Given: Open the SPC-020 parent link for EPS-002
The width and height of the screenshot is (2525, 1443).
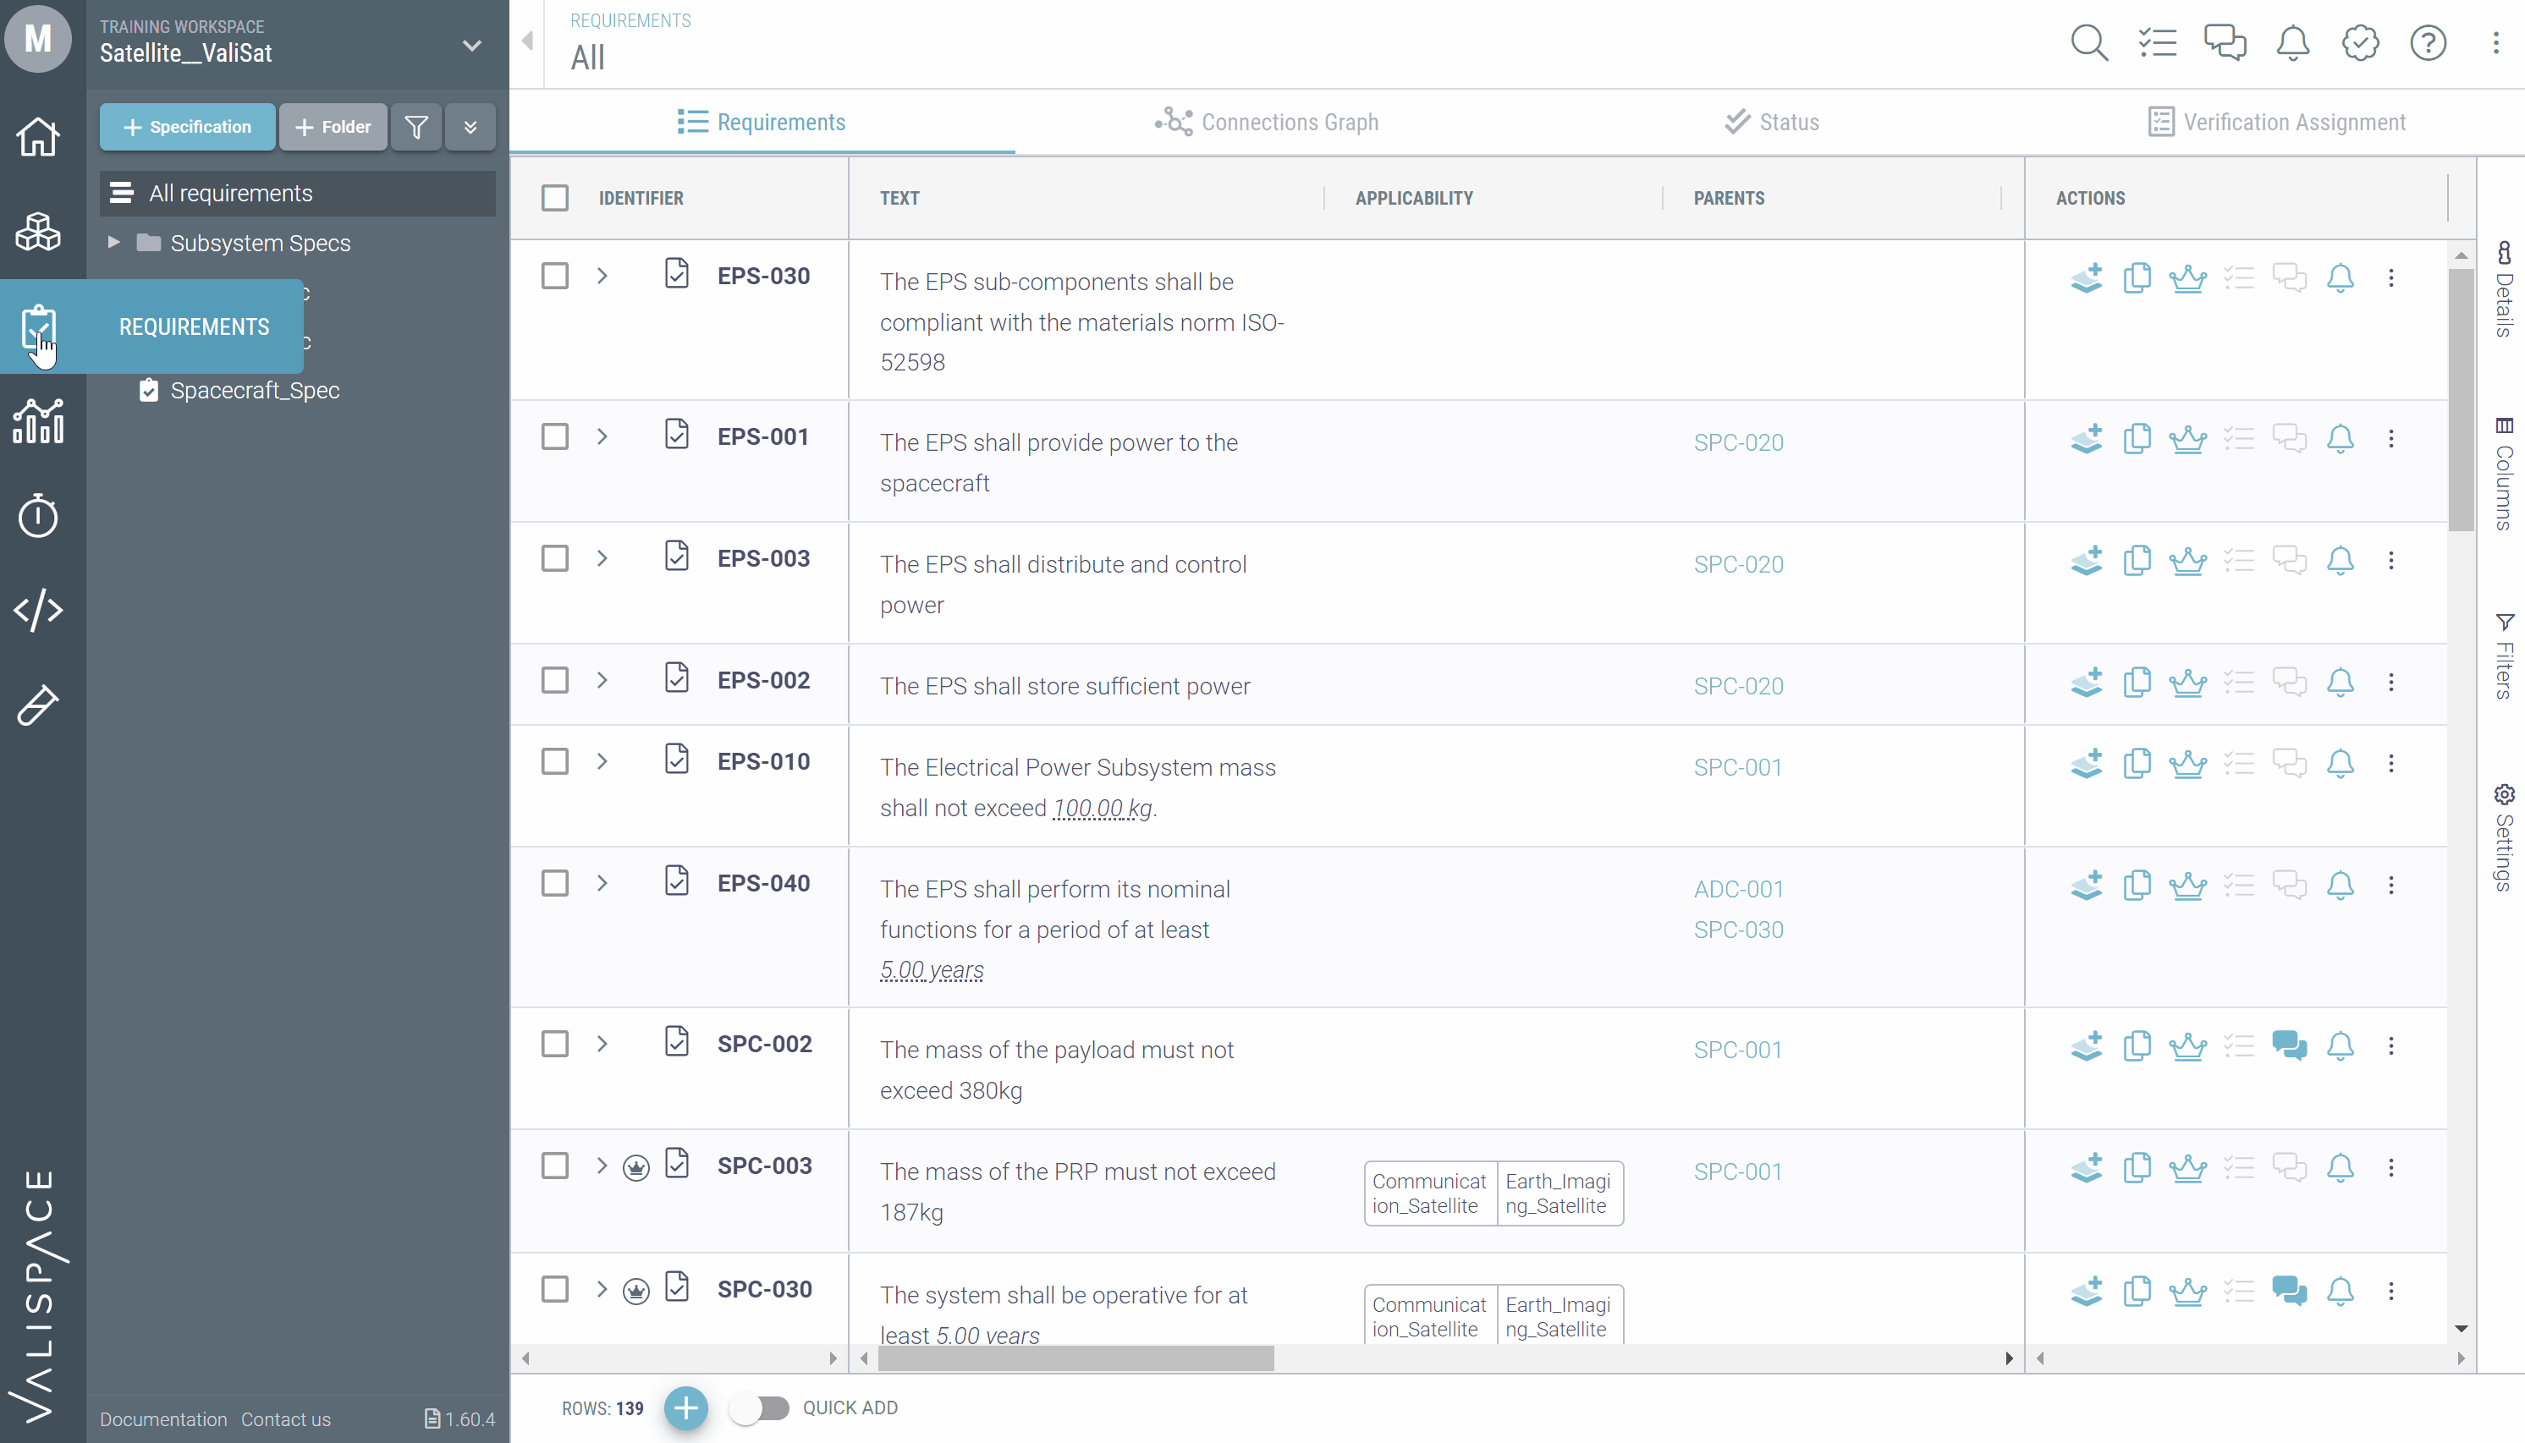Looking at the screenshot, I should click(x=1738, y=686).
